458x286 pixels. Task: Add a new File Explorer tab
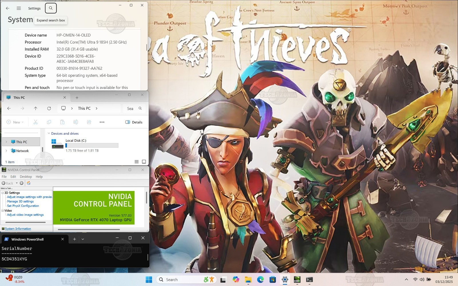pyautogui.click(x=77, y=98)
